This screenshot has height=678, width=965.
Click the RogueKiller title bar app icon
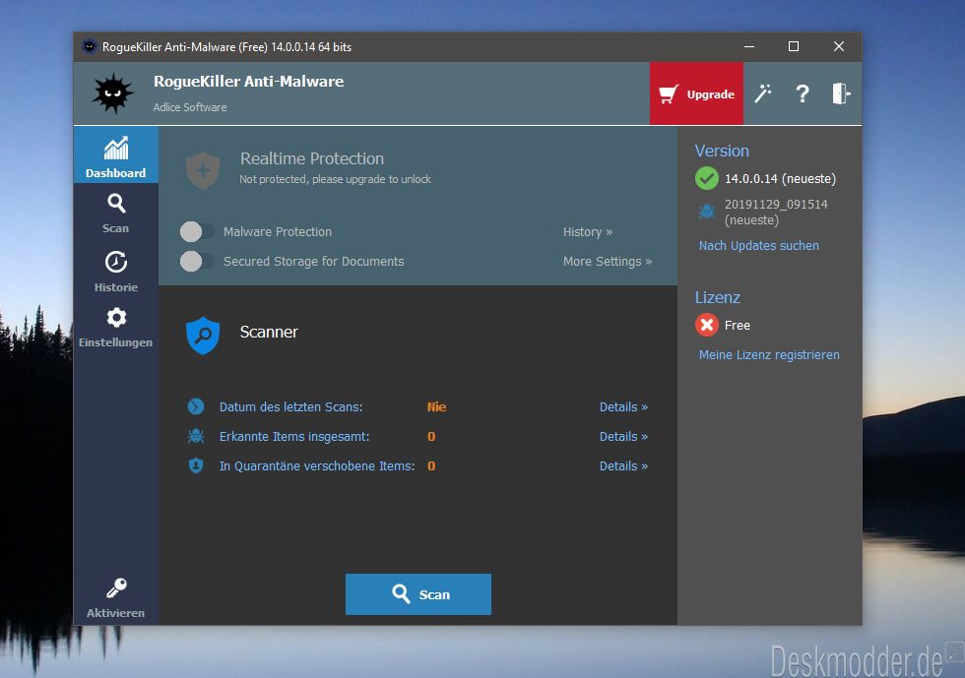(90, 47)
